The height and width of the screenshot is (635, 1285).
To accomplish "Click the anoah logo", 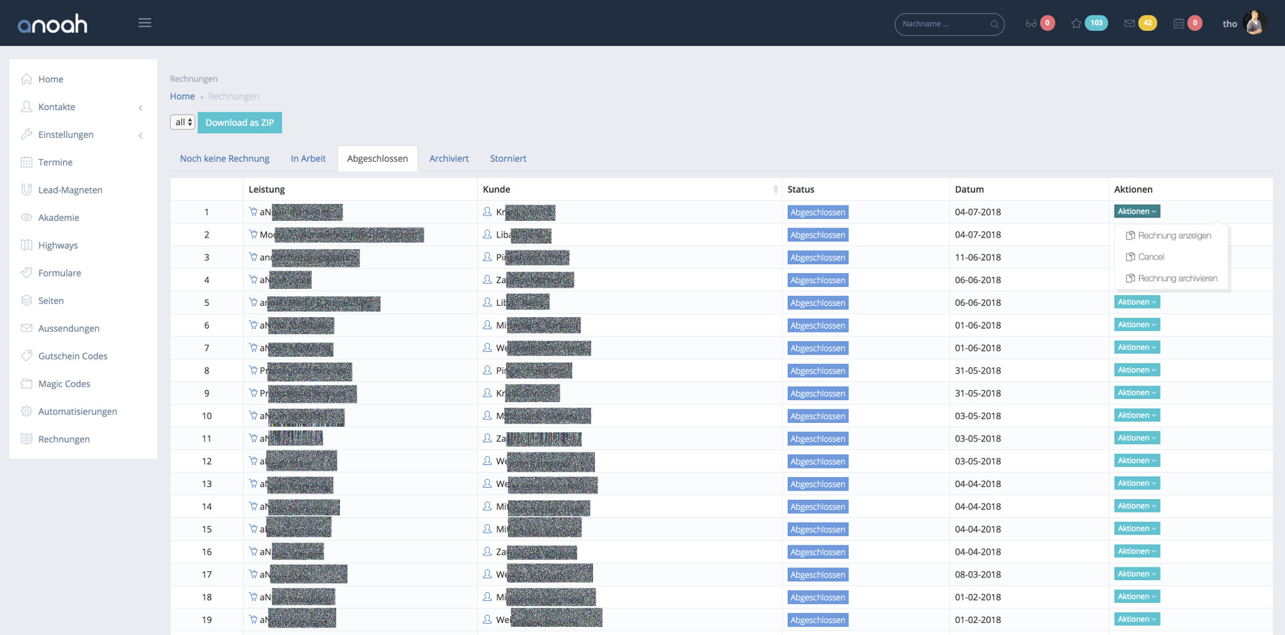I will 53,24.
